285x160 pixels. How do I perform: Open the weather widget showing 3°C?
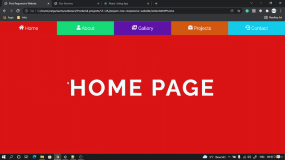[214, 157]
